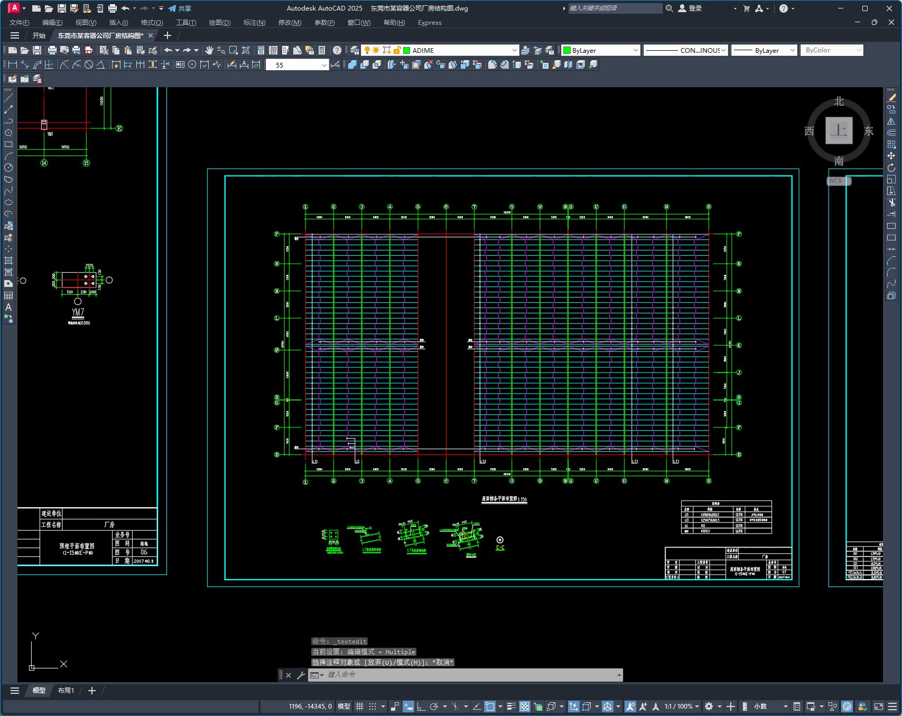Select the Table tool in draw toolbar
Viewport: 902px width, 716px height.
point(8,295)
